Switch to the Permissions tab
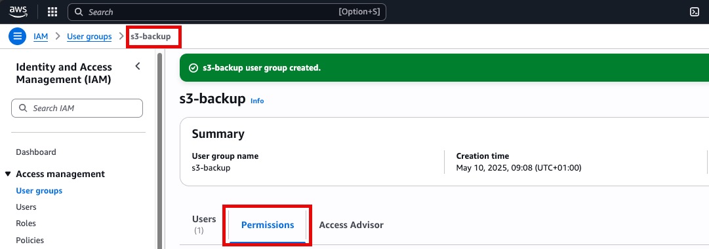Image resolution: width=709 pixels, height=249 pixels. tap(268, 225)
